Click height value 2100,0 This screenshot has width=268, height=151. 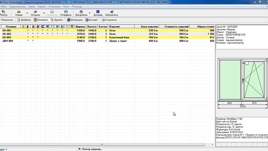(x=92, y=41)
